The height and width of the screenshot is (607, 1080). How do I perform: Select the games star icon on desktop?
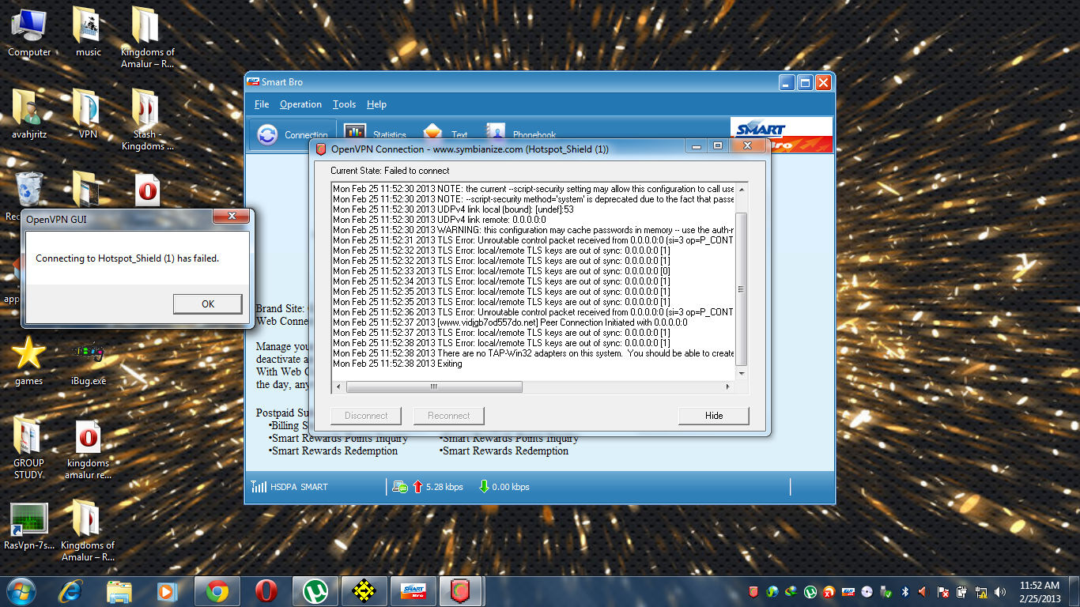point(29,361)
